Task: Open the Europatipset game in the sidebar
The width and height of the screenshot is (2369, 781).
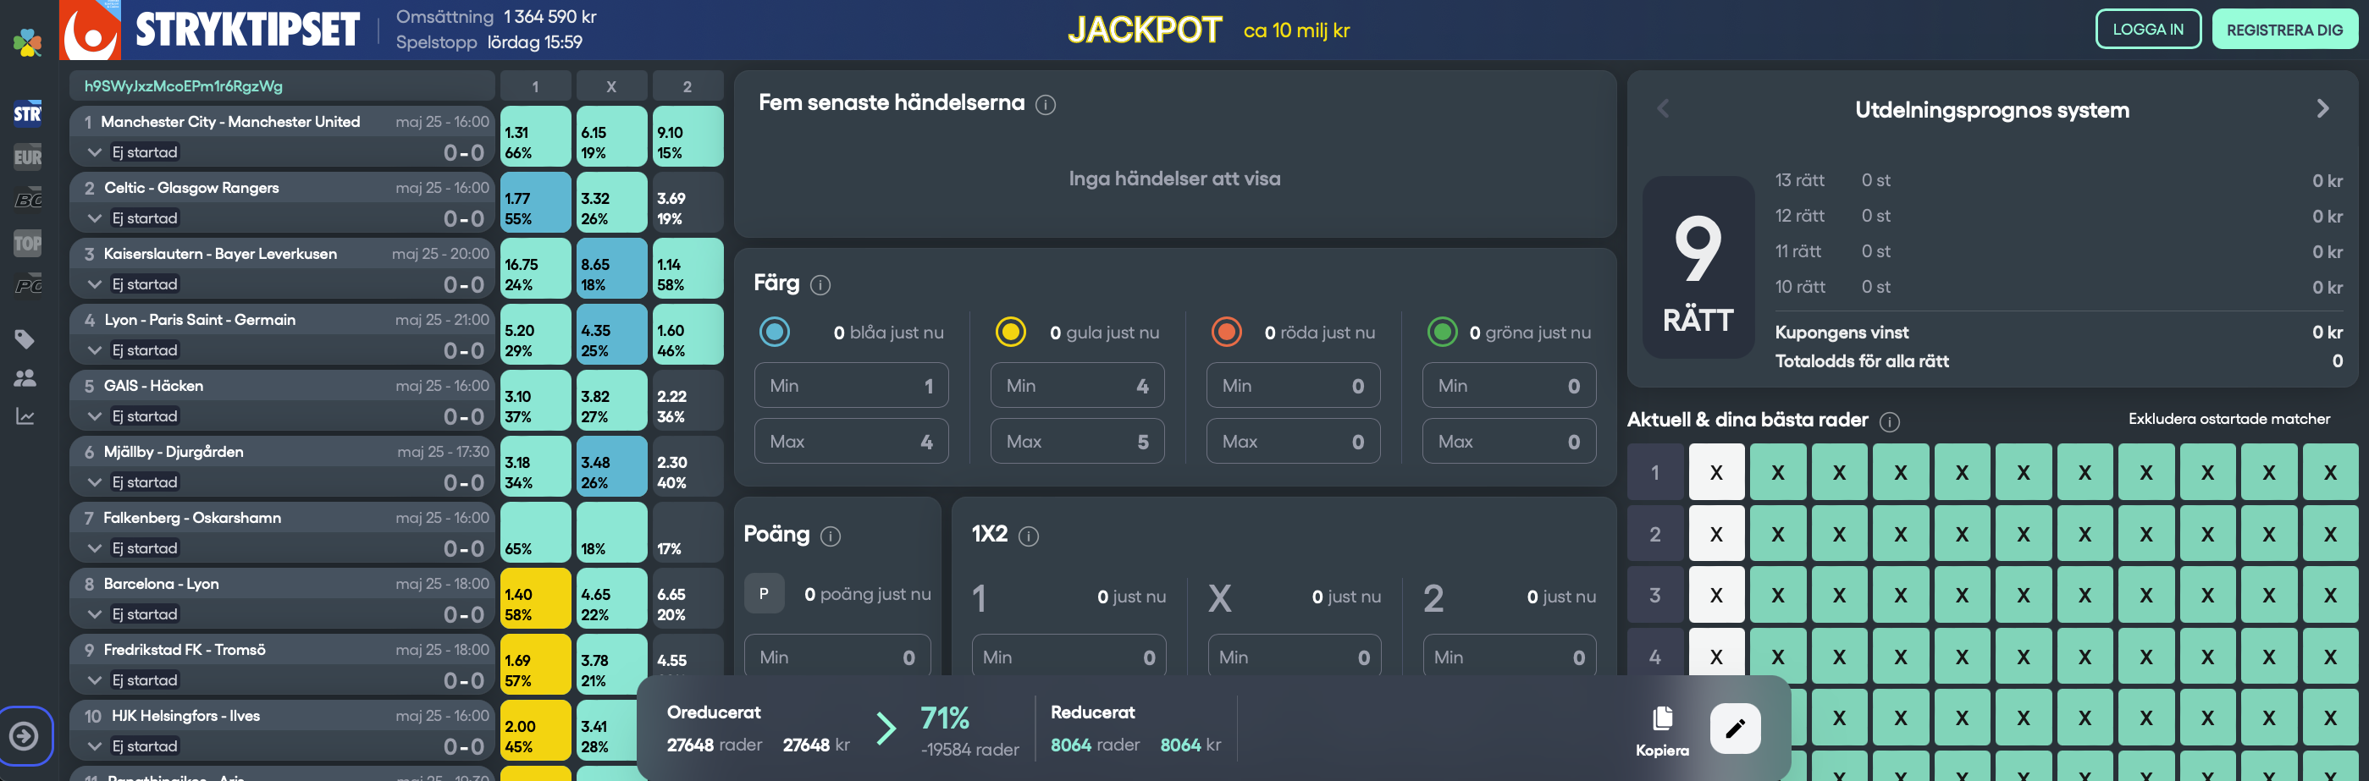Action: pyautogui.click(x=28, y=157)
